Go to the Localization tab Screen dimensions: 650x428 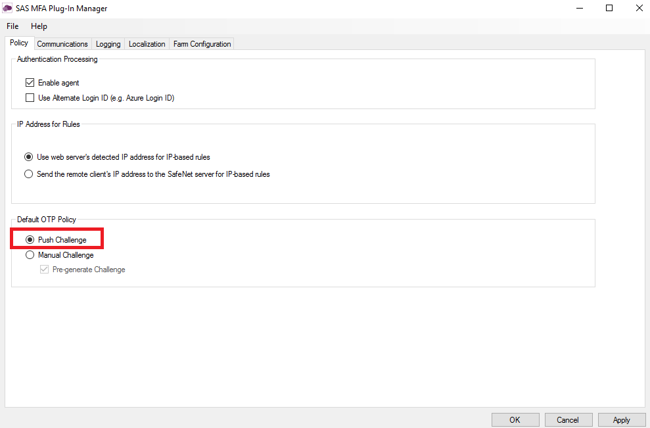(147, 44)
